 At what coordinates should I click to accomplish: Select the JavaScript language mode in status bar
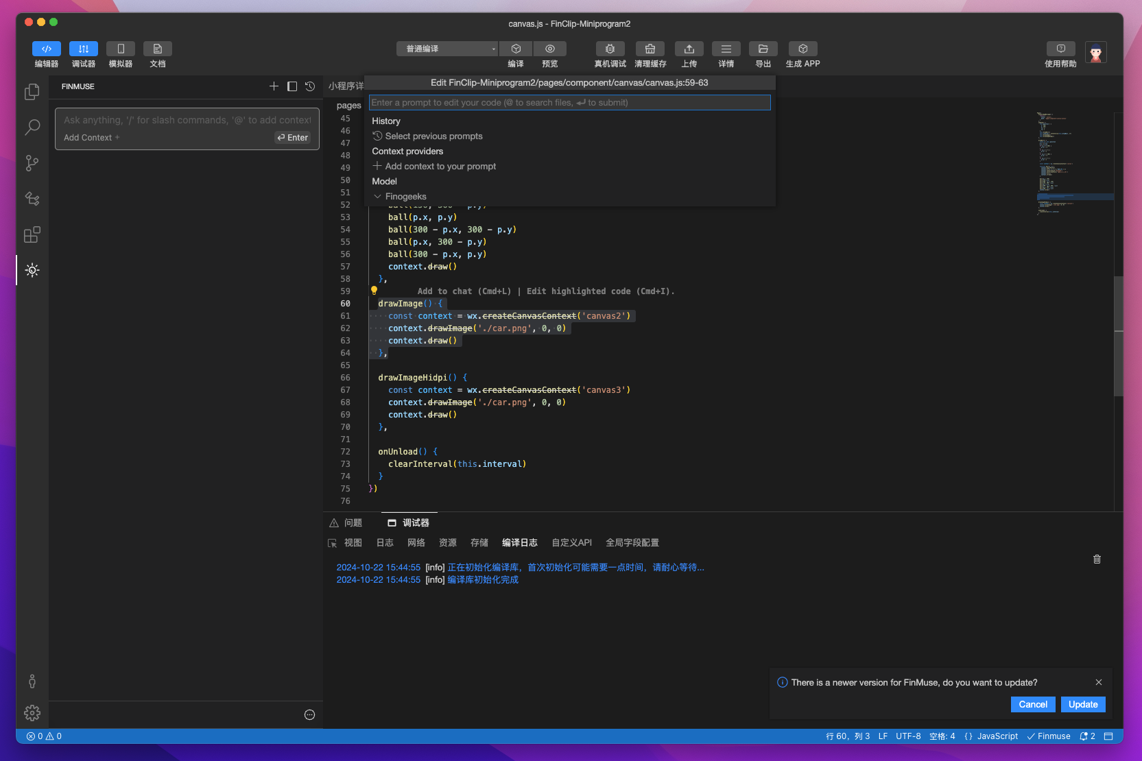click(997, 736)
